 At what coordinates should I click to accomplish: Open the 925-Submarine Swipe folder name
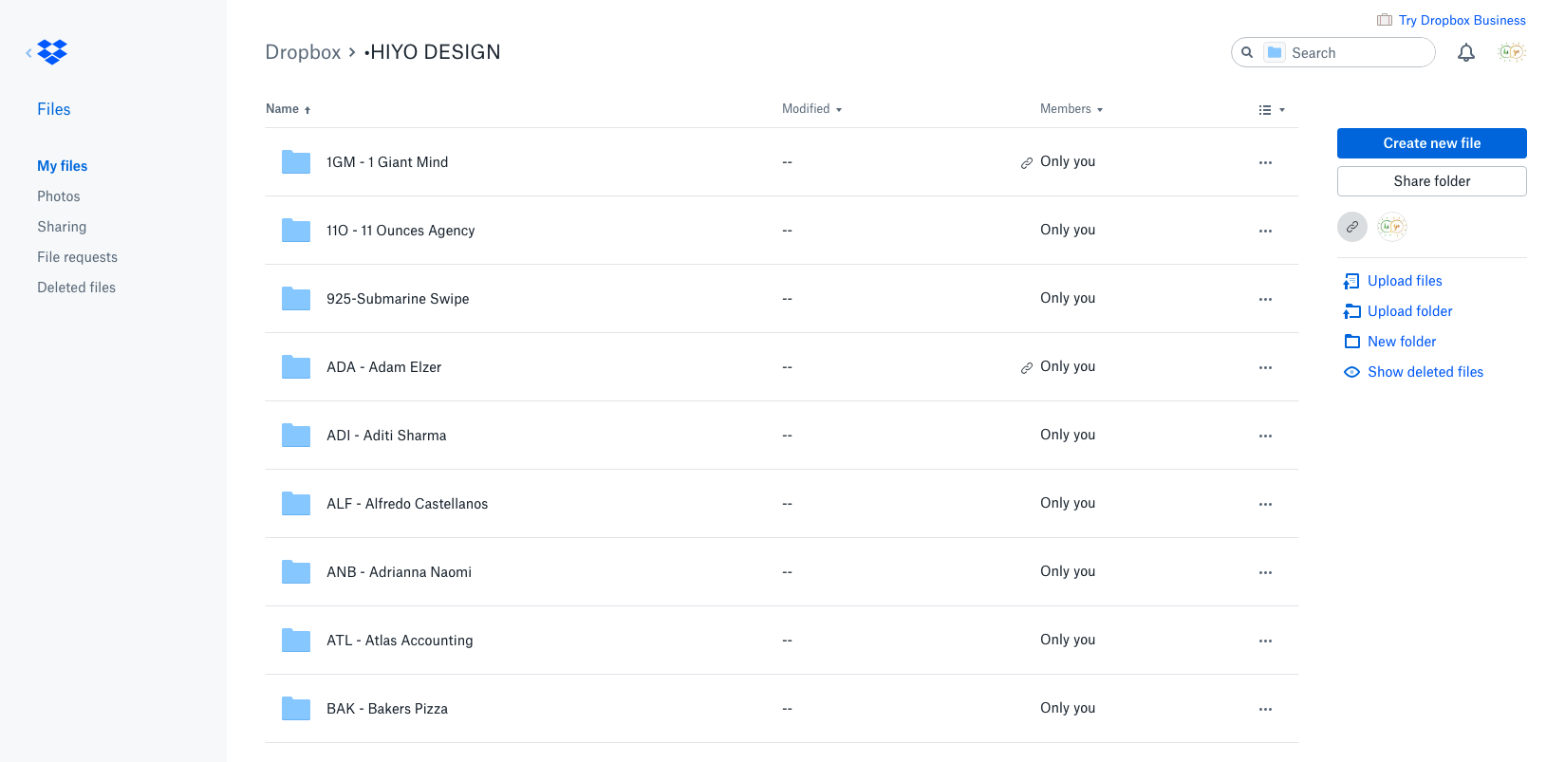398,299
